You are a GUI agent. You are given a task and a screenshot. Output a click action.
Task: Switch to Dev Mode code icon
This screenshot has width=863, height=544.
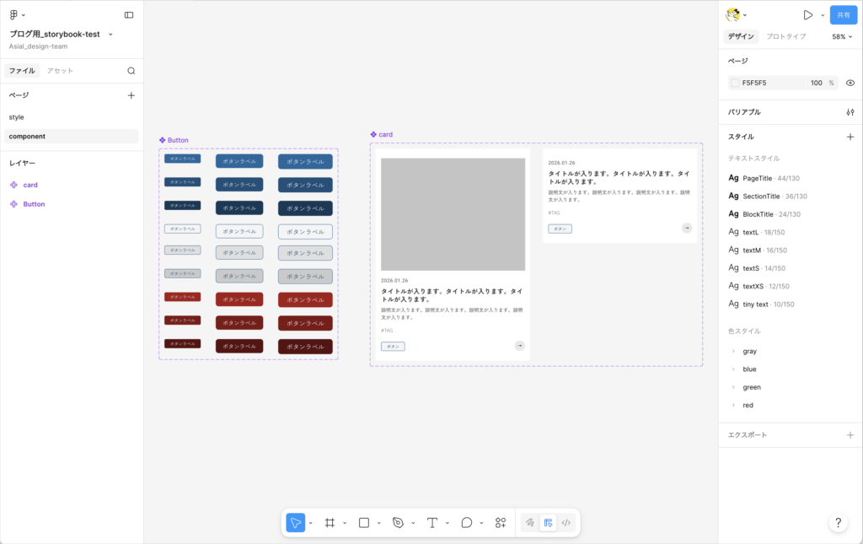pyautogui.click(x=566, y=523)
